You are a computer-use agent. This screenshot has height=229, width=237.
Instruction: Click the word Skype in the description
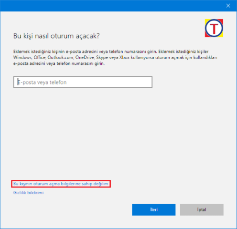coord(102,58)
